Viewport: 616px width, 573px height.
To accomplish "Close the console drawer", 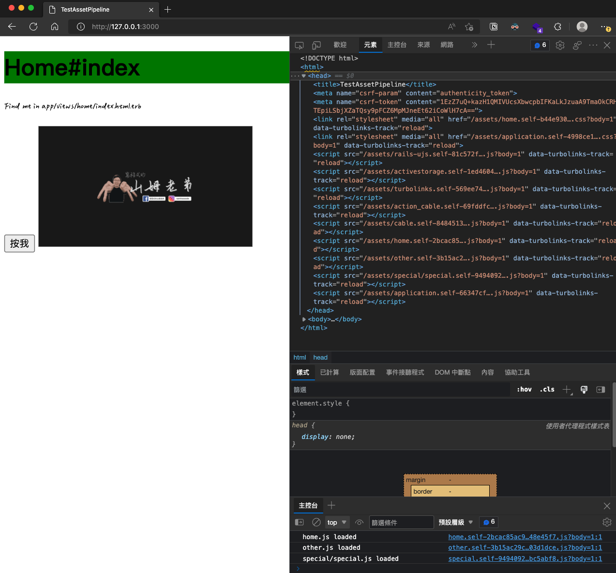I will click(x=607, y=506).
